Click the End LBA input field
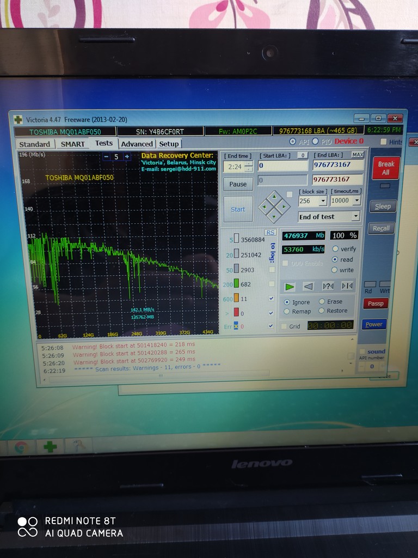 click(x=338, y=165)
